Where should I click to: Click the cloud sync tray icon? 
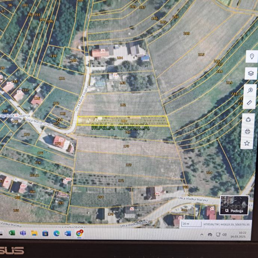coord(210,235)
